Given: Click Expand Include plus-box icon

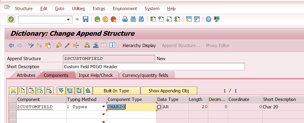Looking at the screenshot, I should [70, 91].
